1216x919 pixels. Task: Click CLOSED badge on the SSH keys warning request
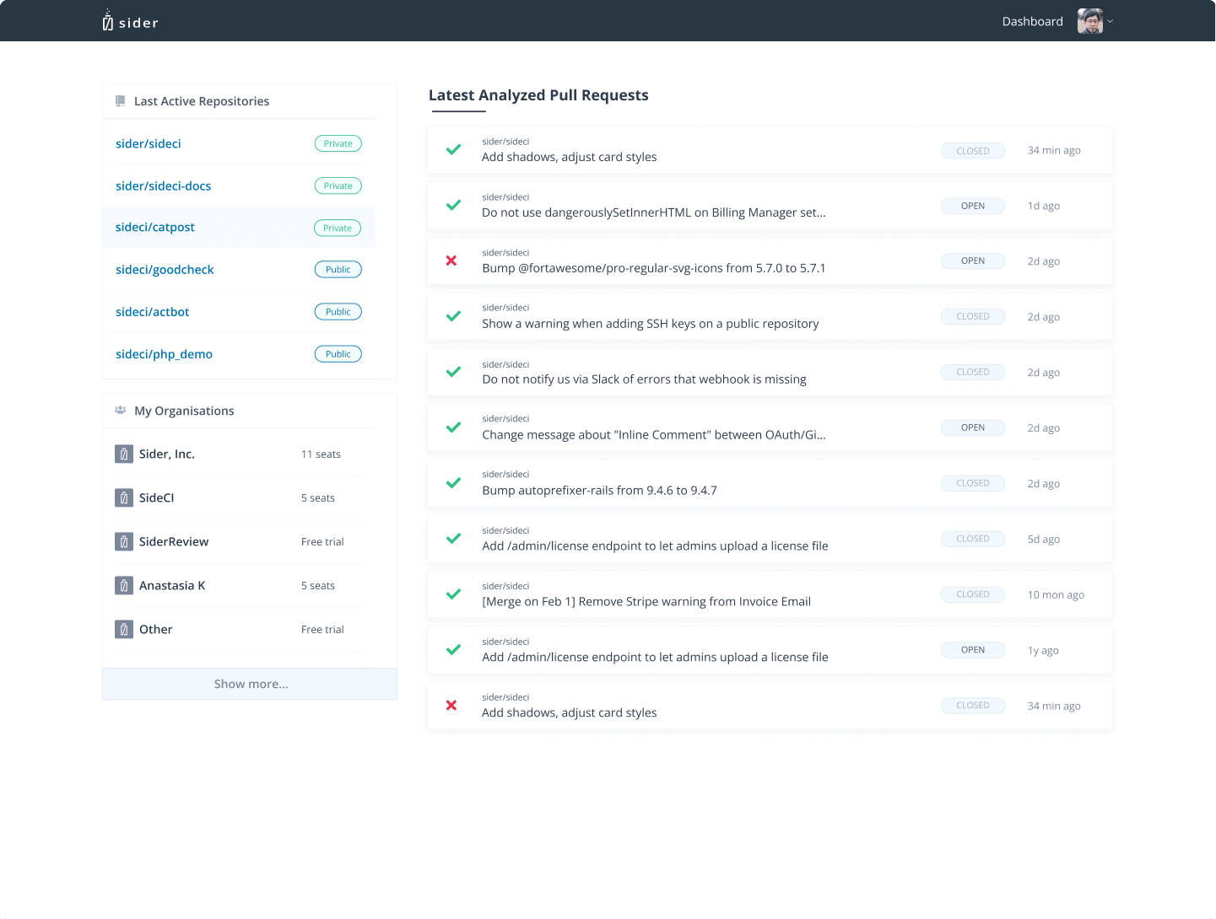pyautogui.click(x=973, y=317)
